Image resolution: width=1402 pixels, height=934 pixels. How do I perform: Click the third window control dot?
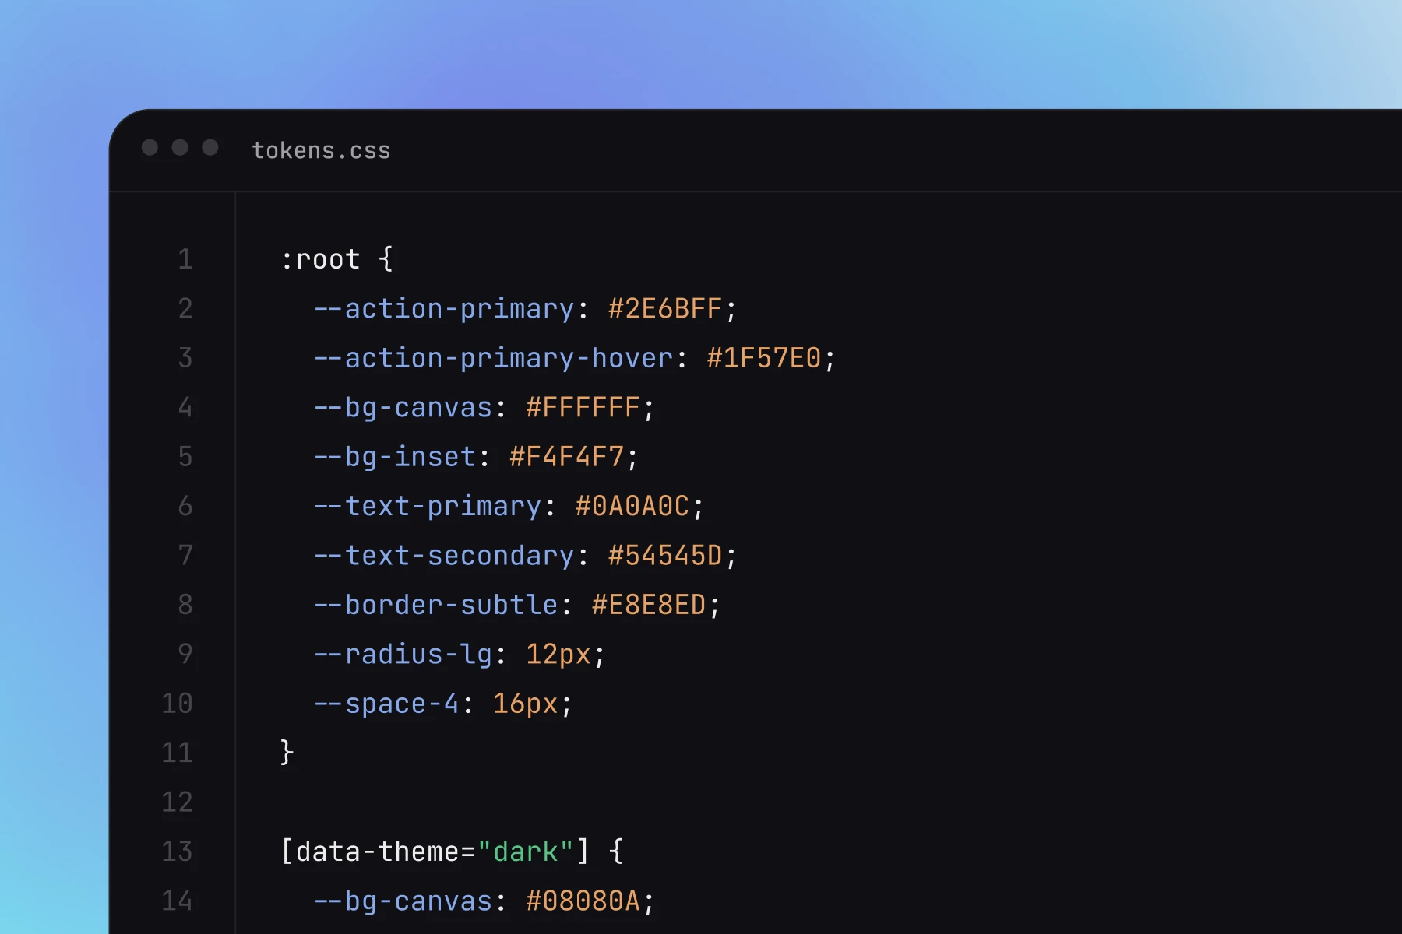click(210, 148)
